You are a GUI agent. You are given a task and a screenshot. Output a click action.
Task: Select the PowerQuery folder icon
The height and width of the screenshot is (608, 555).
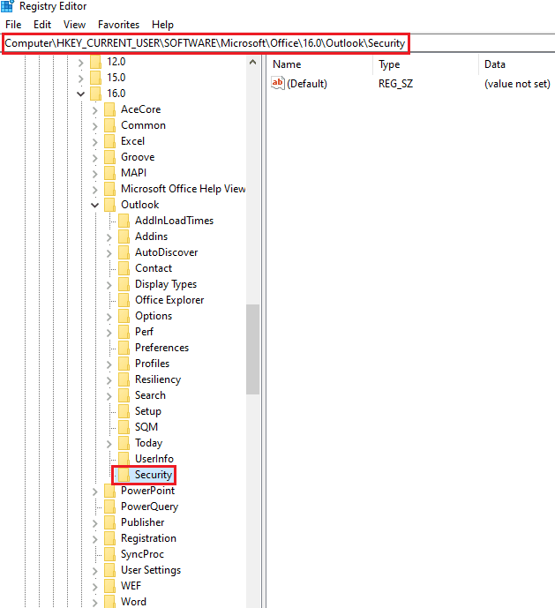pyautogui.click(x=109, y=507)
